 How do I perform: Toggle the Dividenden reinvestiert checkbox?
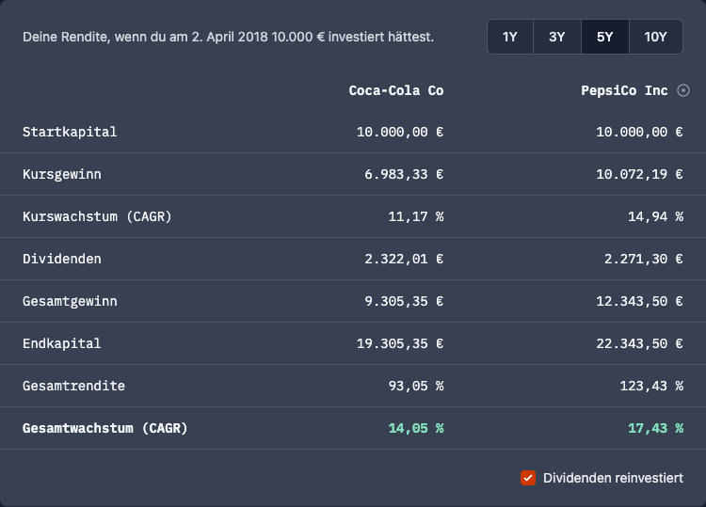528,478
